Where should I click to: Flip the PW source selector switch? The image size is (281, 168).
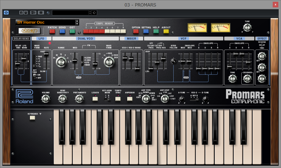[x=83, y=61]
